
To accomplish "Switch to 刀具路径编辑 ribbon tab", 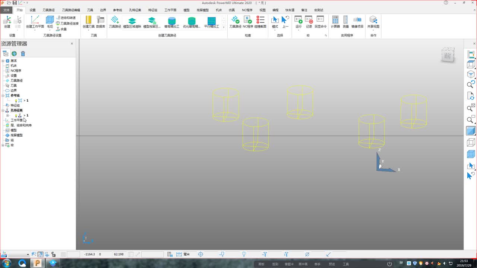I will click(71, 10).
